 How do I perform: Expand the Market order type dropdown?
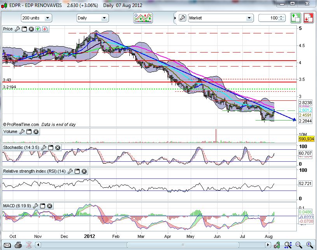pos(220,18)
